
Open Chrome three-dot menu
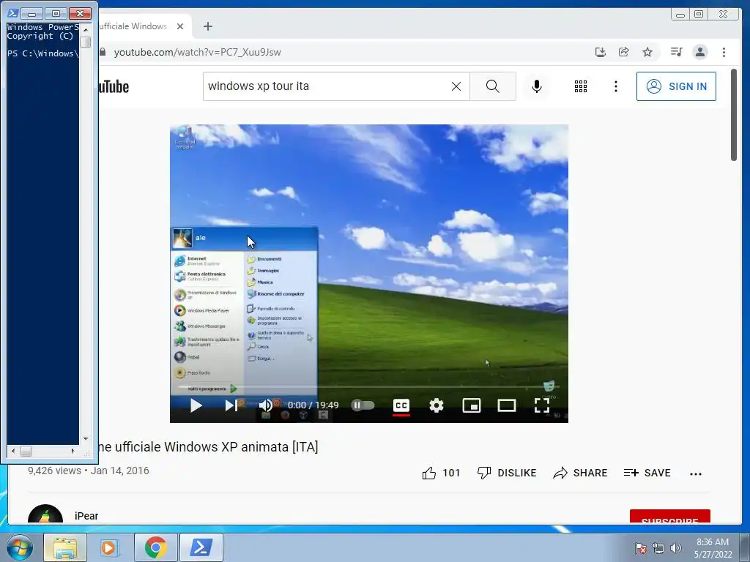coord(724,52)
